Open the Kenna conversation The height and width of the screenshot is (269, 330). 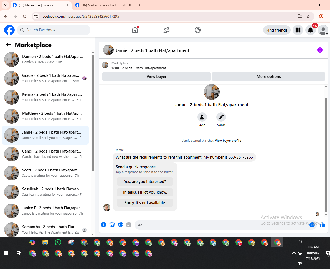point(45,97)
